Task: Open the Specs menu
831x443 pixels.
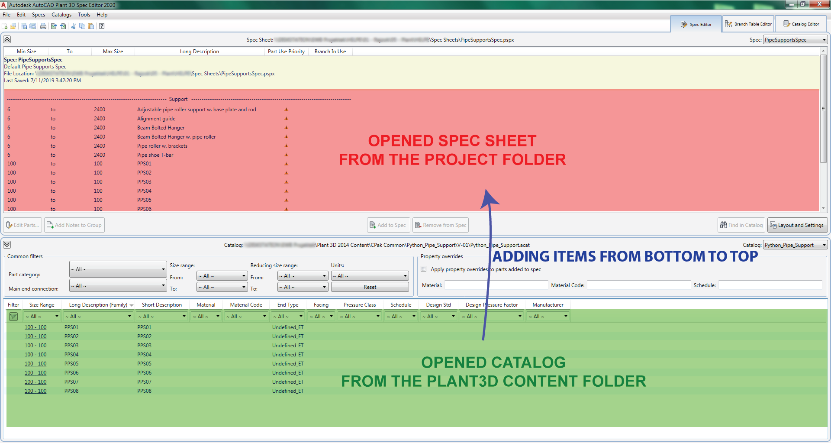Action: pos(39,15)
